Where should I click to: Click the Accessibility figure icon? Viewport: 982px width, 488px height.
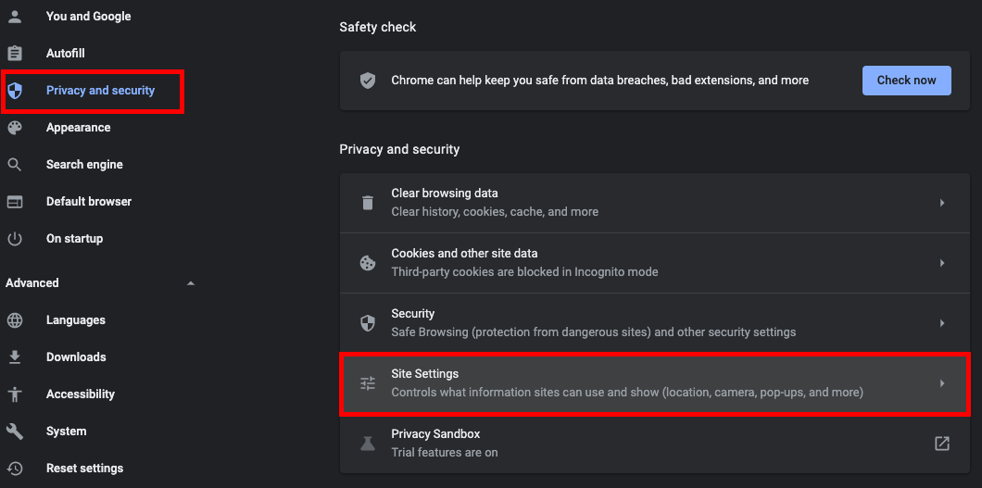point(15,394)
